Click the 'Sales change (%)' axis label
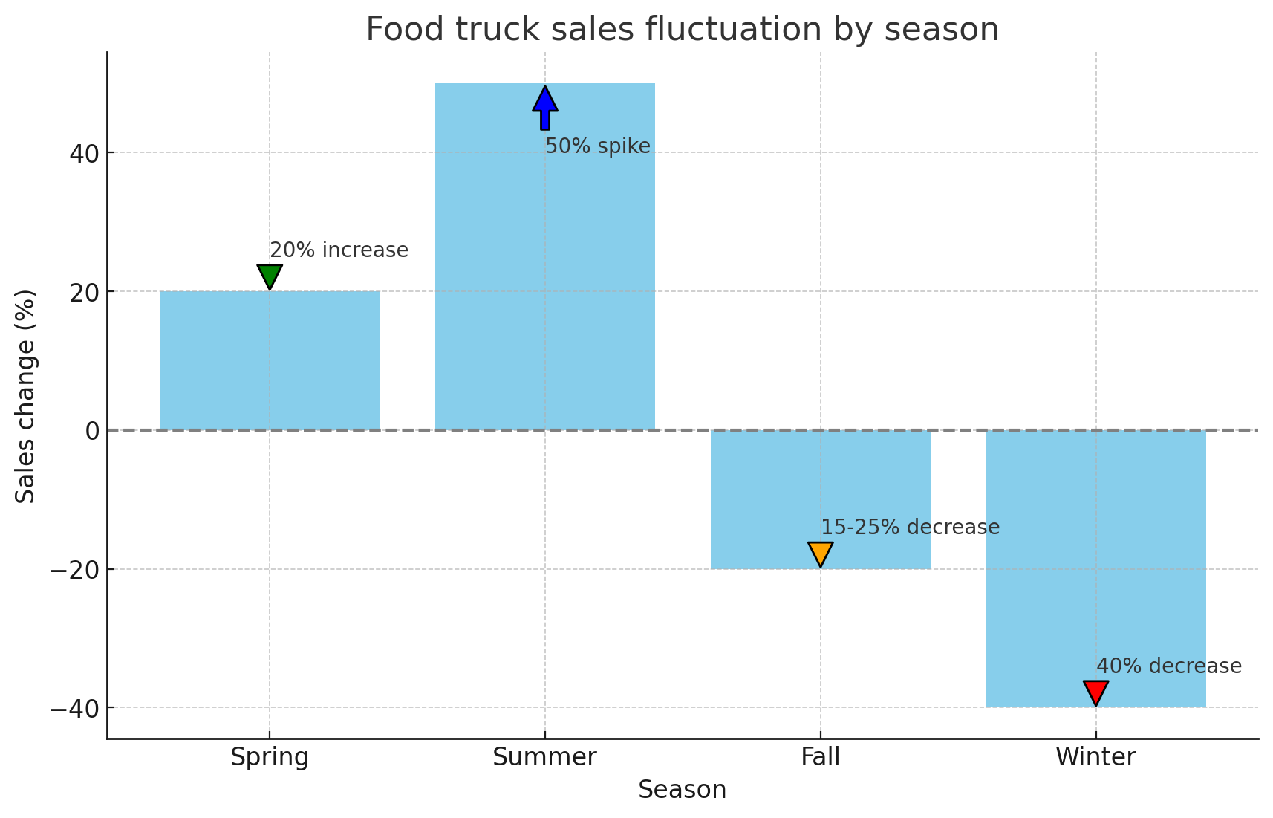The width and height of the screenshot is (1273, 818). coord(26,396)
